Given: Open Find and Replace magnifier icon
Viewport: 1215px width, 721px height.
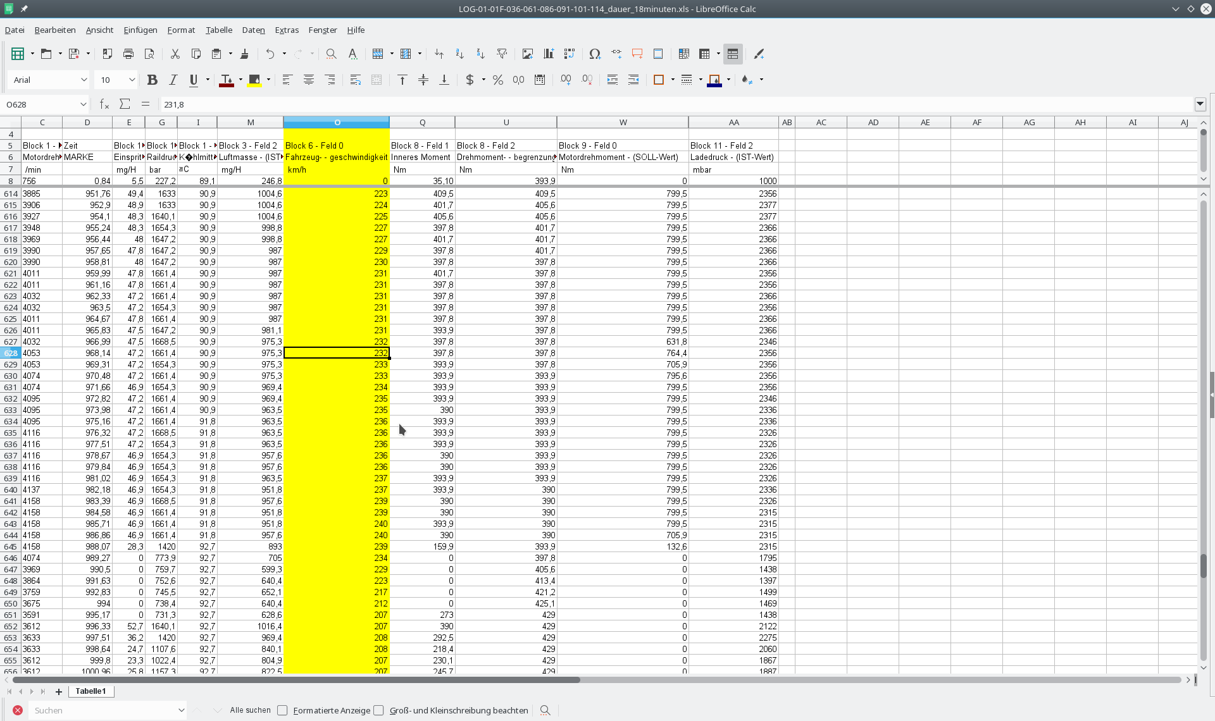Looking at the screenshot, I should (x=331, y=54).
